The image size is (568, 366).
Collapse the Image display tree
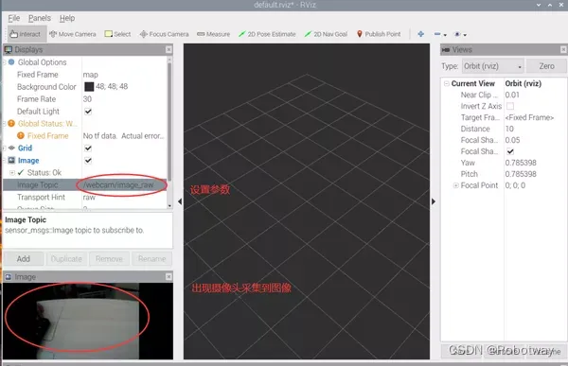(5, 161)
